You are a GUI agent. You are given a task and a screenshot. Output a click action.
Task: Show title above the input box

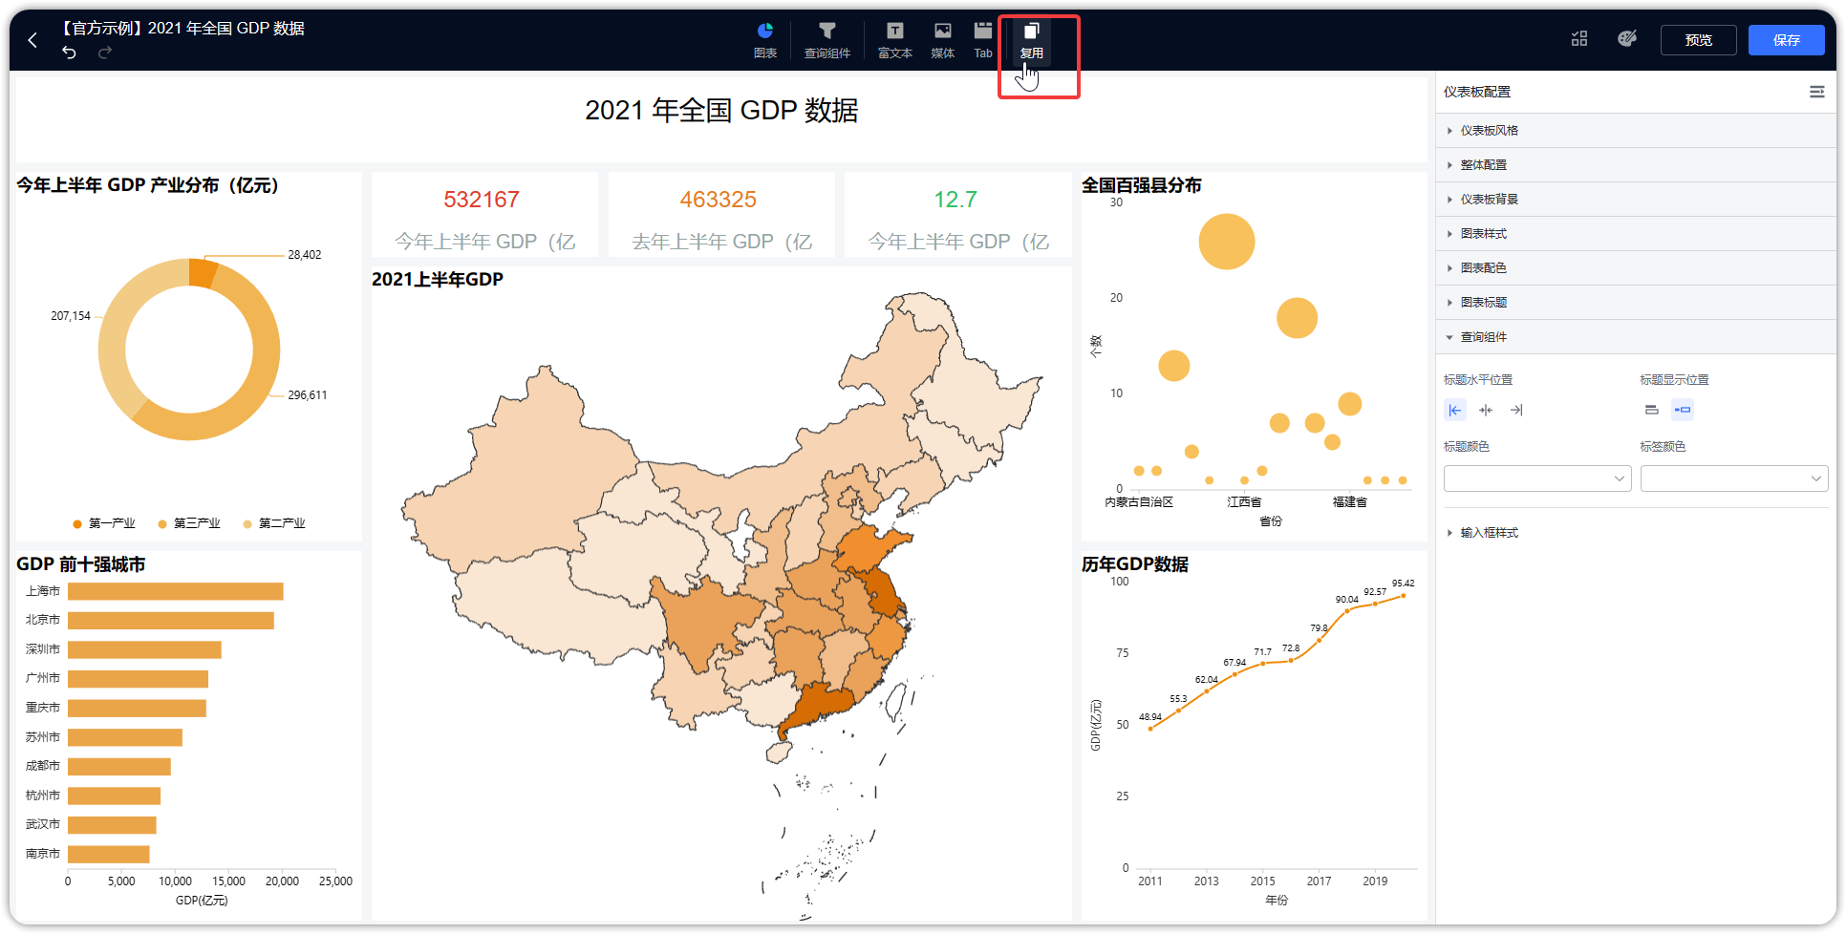(1651, 410)
